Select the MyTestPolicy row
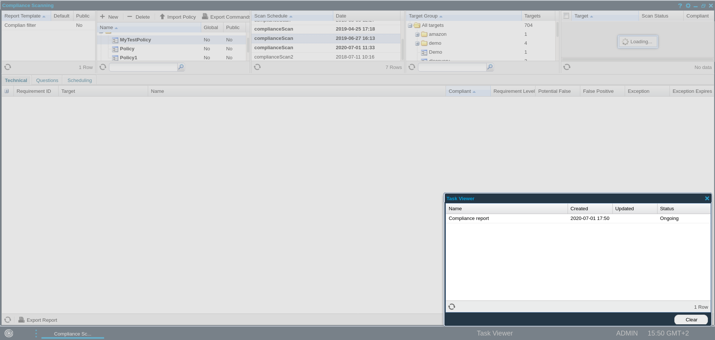Image resolution: width=715 pixels, height=340 pixels. click(x=135, y=40)
